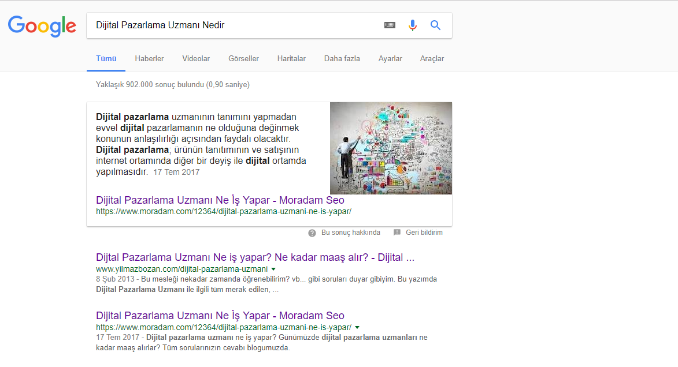
Task: Click www.yilmazbozan.com/dijital-pazarlama-uzmani URL
Action: (x=181, y=269)
